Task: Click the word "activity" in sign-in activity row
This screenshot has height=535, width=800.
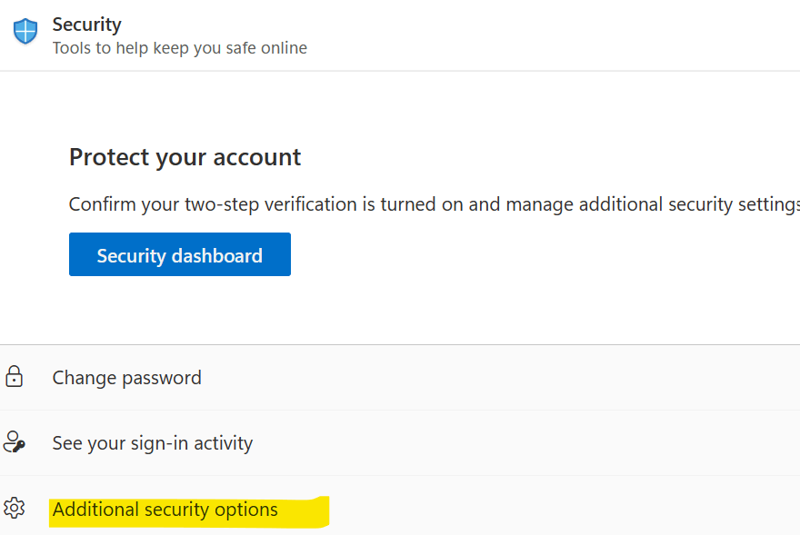Action: (x=223, y=443)
